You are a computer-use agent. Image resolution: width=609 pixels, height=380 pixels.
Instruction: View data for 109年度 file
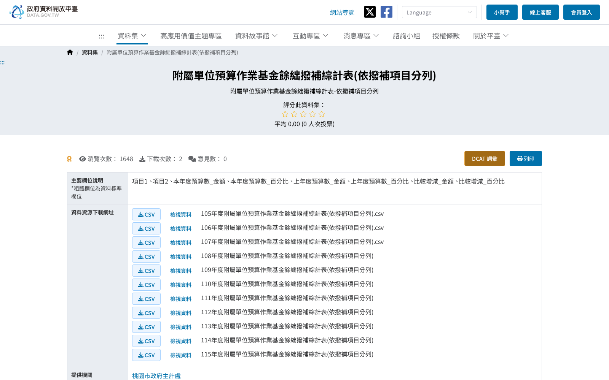coord(181,271)
